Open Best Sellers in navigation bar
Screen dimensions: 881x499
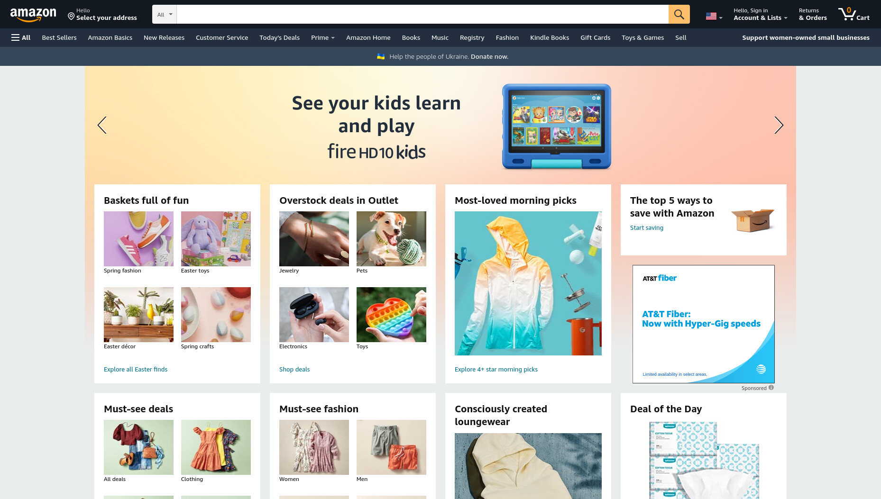59,37
